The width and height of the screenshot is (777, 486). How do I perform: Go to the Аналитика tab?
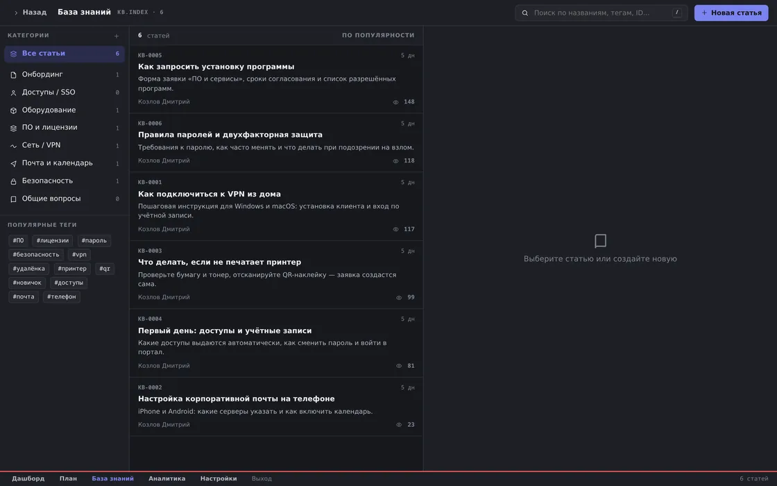[167, 478]
